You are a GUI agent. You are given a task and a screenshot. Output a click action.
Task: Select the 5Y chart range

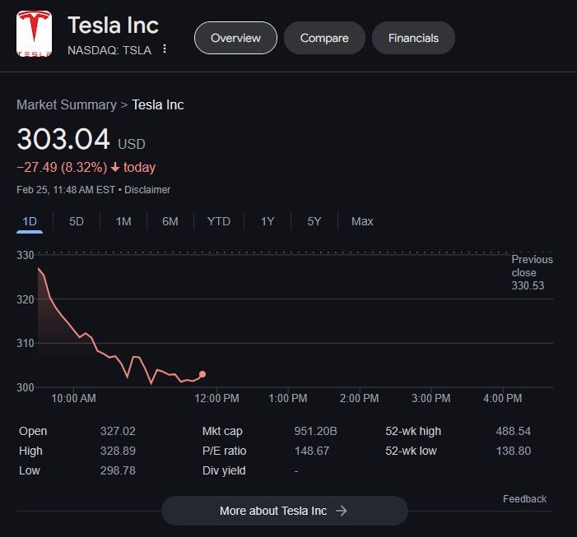pyautogui.click(x=314, y=222)
